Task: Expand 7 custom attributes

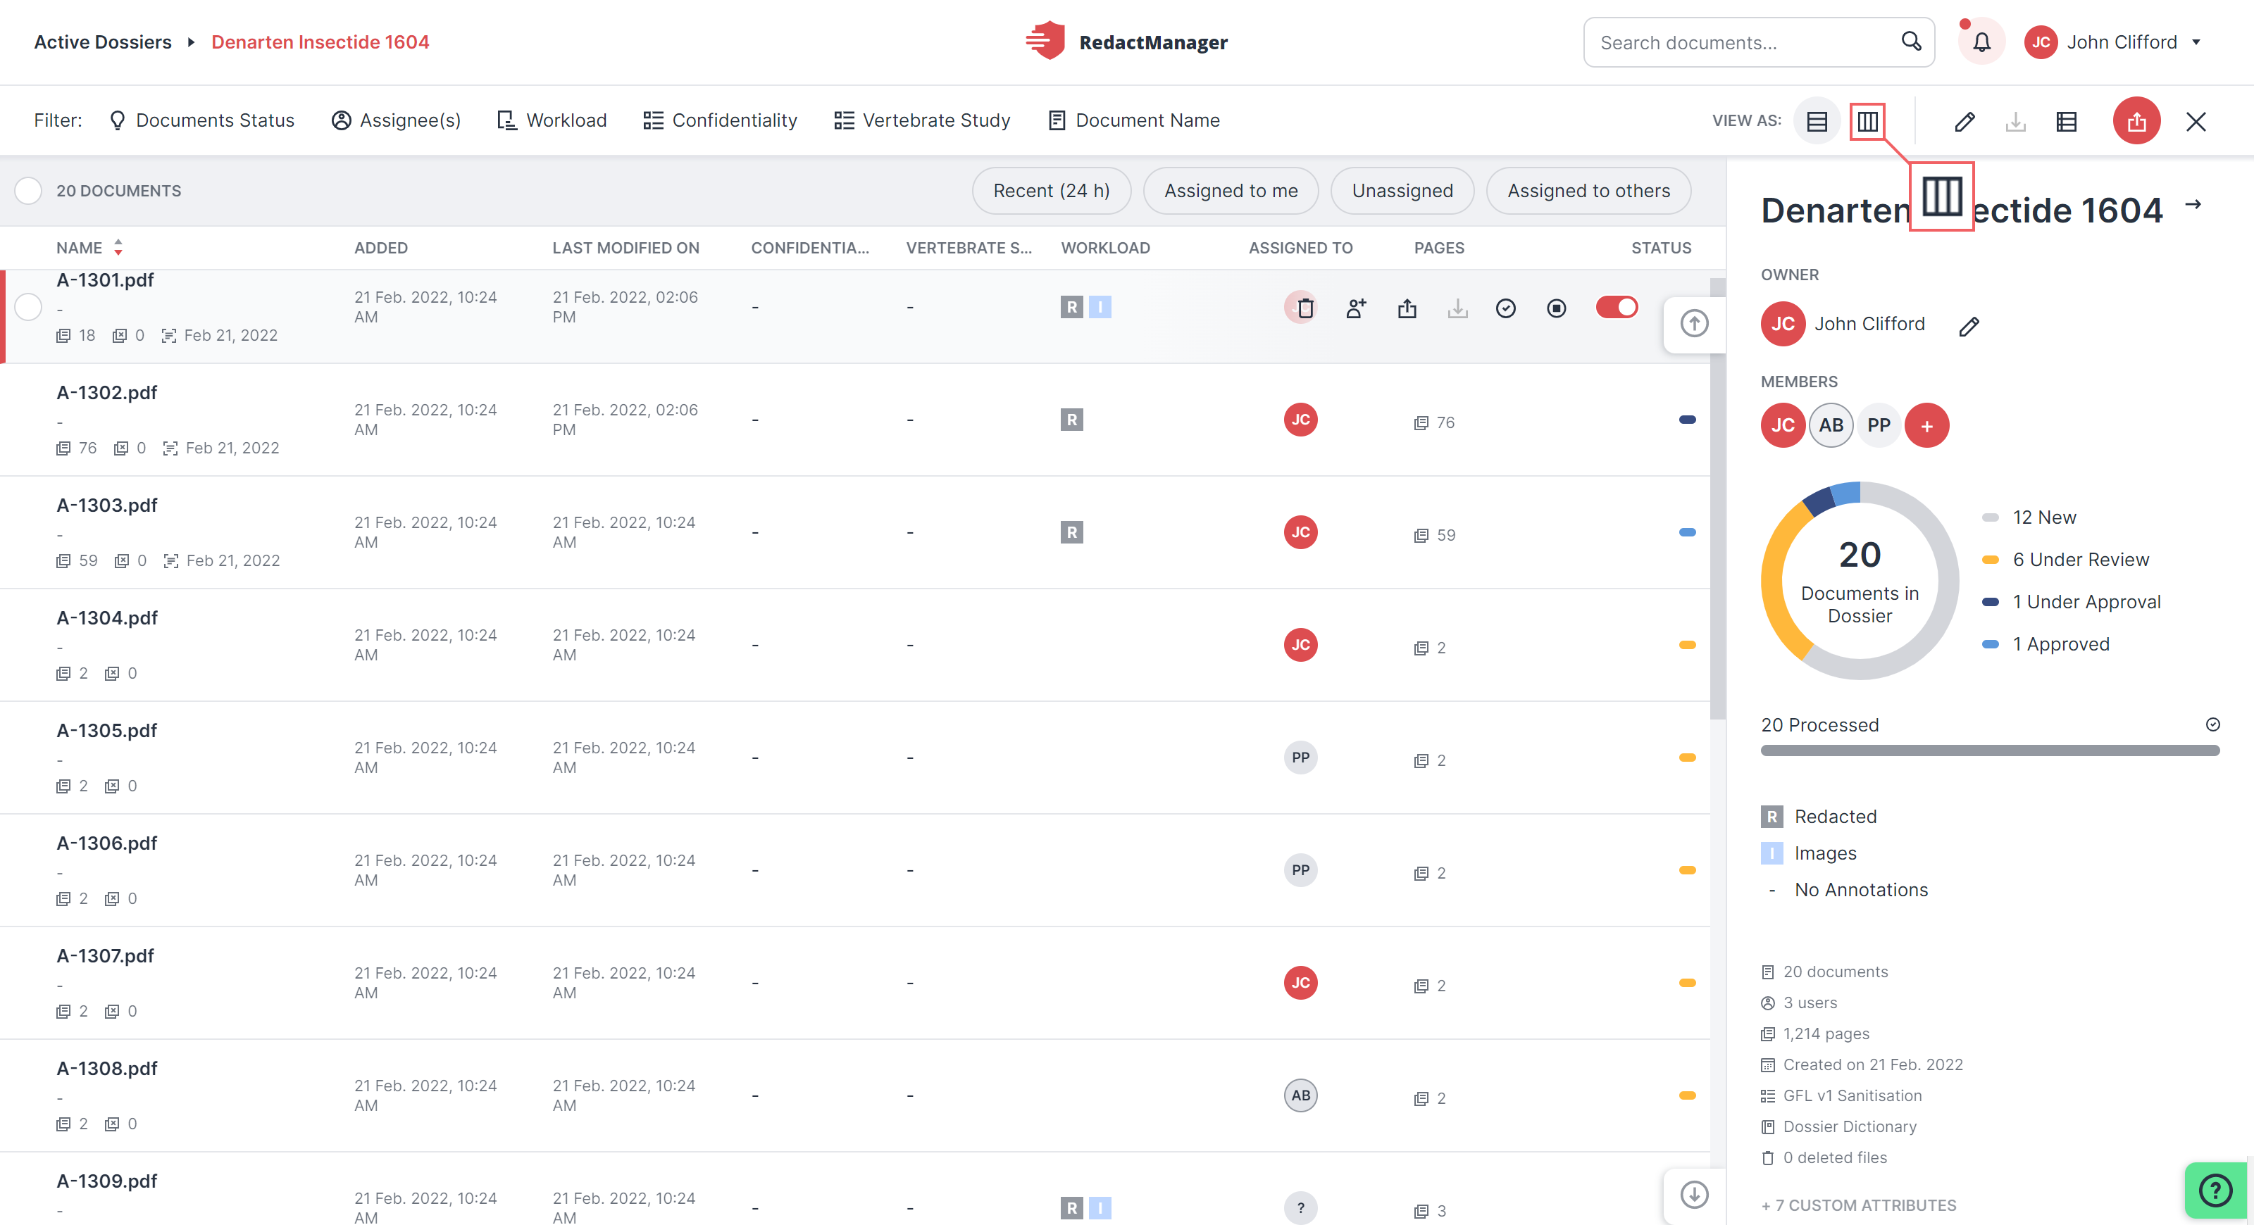Action: click(x=1859, y=1205)
